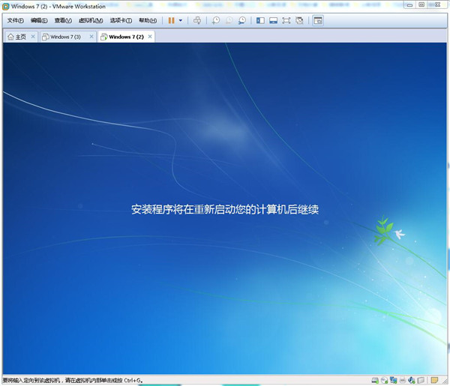Image resolution: width=450 pixels, height=386 pixels.
Task: Click the CD/DVD drive status icon
Action: click(x=384, y=380)
